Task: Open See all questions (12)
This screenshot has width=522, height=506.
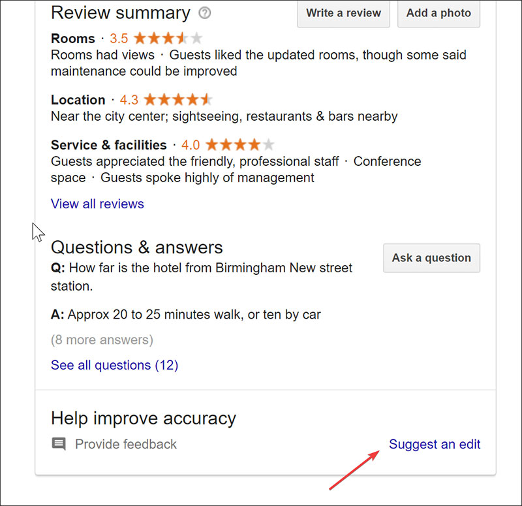Action: (114, 365)
